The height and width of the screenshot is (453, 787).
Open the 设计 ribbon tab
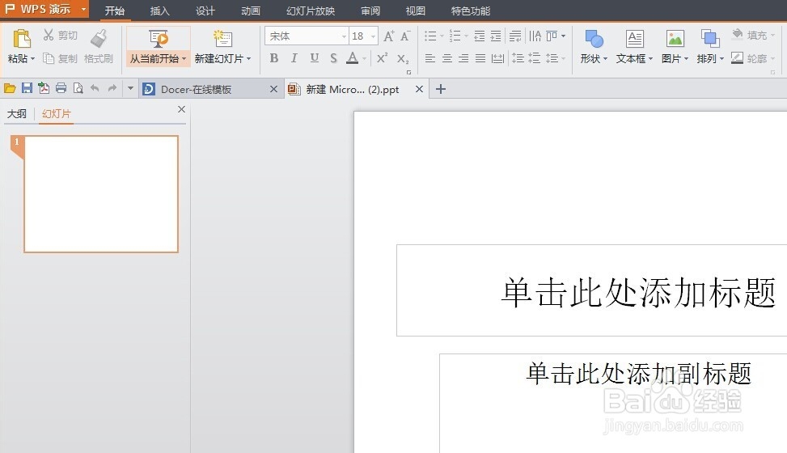click(x=205, y=11)
